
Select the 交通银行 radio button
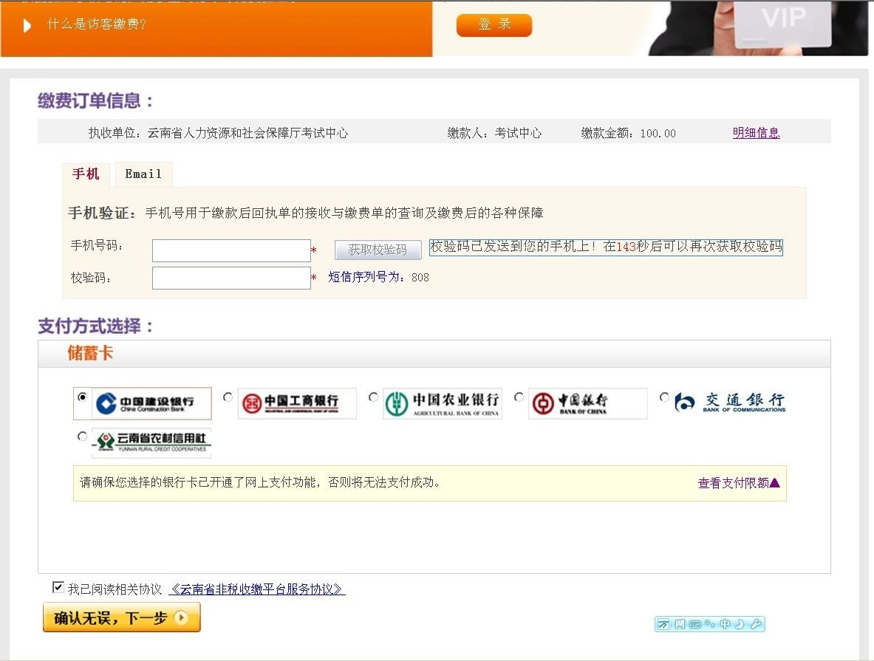pos(664,397)
